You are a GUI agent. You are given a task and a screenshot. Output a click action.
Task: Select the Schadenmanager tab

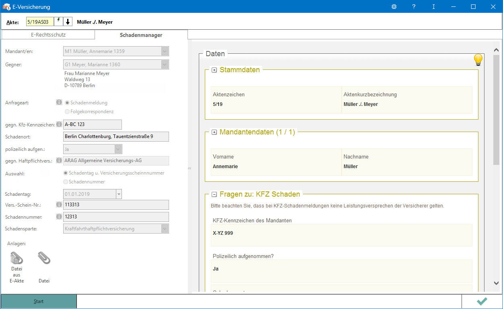pos(141,35)
